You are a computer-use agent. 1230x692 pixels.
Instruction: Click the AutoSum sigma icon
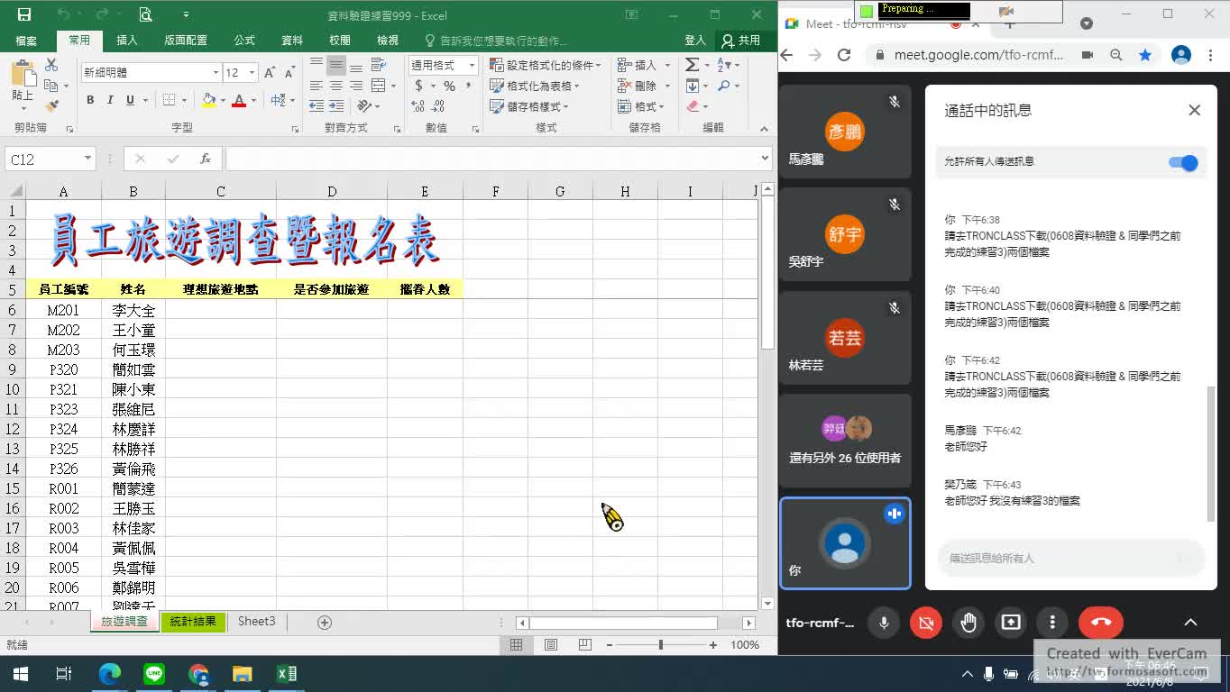click(x=692, y=65)
